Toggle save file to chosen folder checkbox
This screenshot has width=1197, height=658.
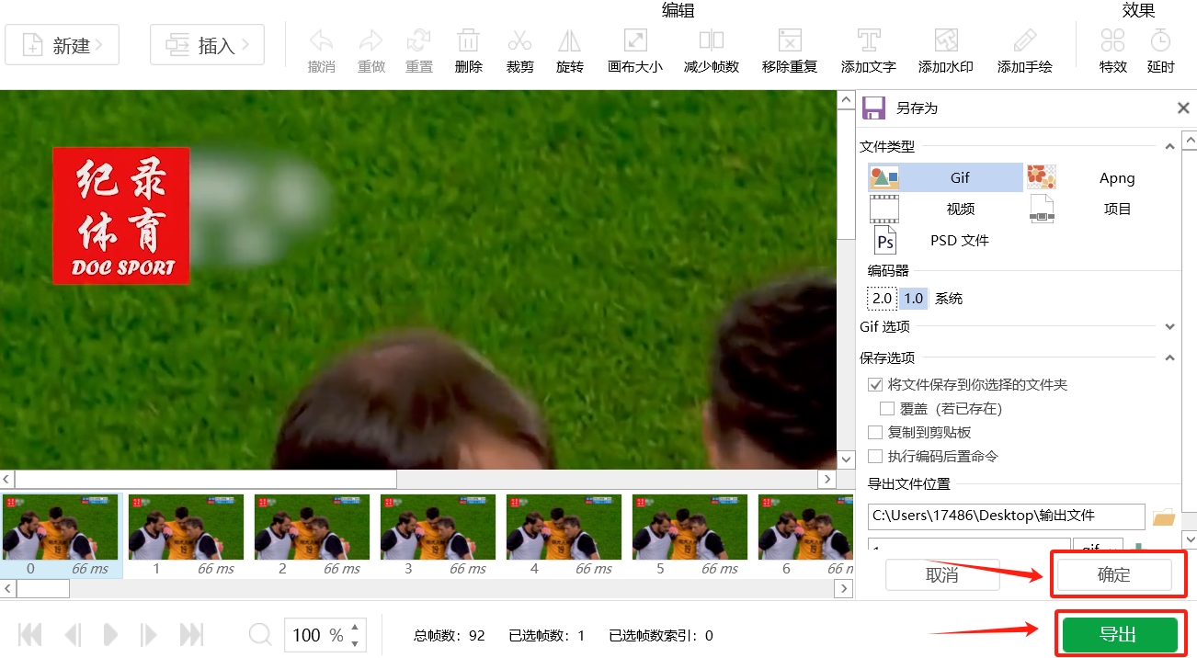tap(875, 385)
